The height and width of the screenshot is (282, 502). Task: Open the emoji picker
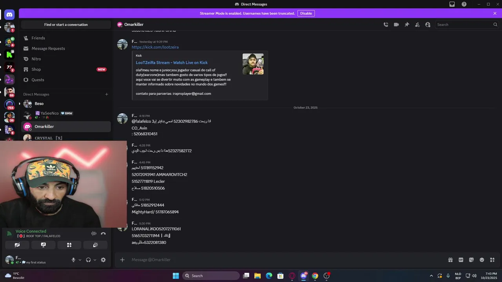click(482, 260)
